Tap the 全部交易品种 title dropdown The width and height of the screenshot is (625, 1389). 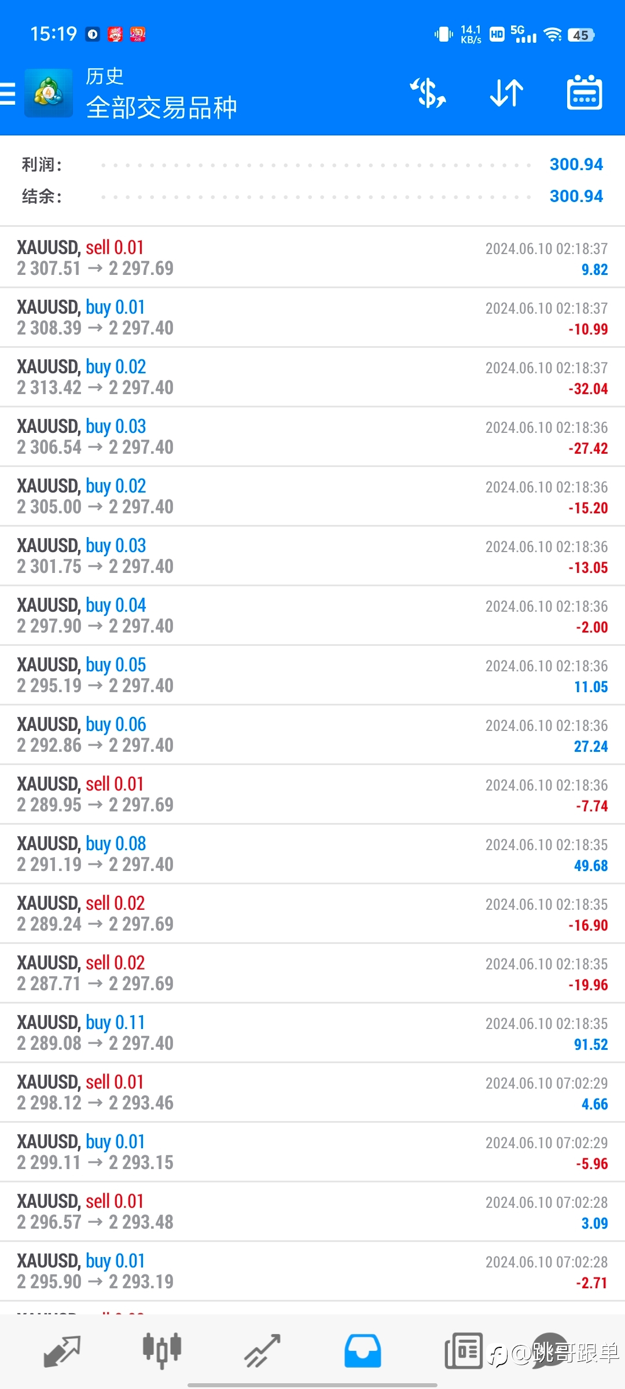[x=161, y=108]
